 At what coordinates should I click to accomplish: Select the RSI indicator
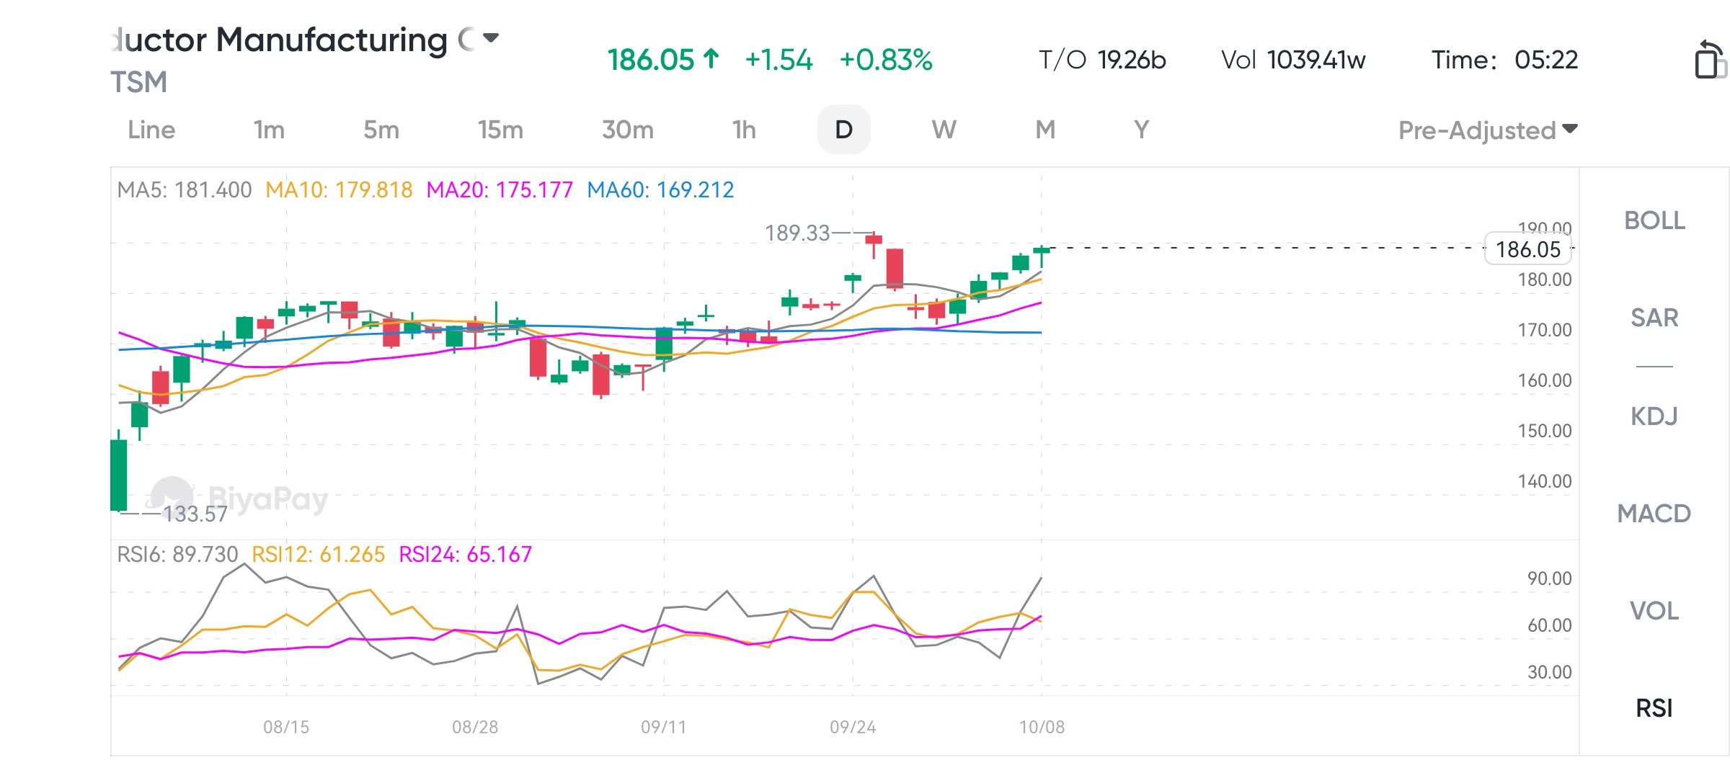(1654, 708)
